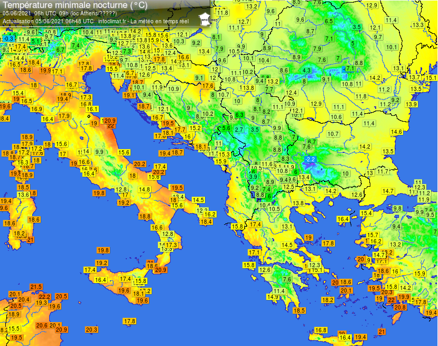Select the date text "05/06/2021 06h UTC"
Screen dimensions: 438x346
coord(30,13)
